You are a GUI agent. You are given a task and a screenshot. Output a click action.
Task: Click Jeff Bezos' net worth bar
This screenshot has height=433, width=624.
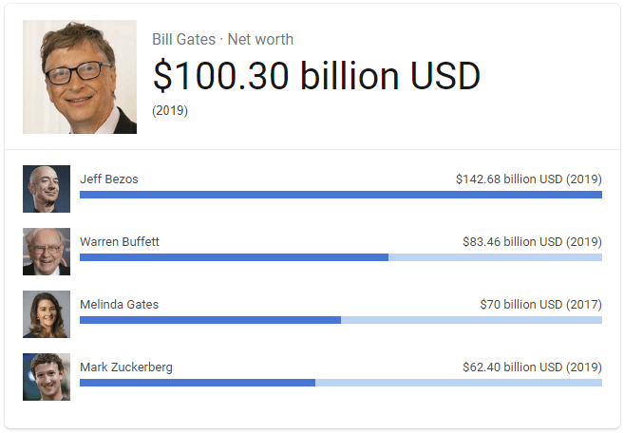340,195
